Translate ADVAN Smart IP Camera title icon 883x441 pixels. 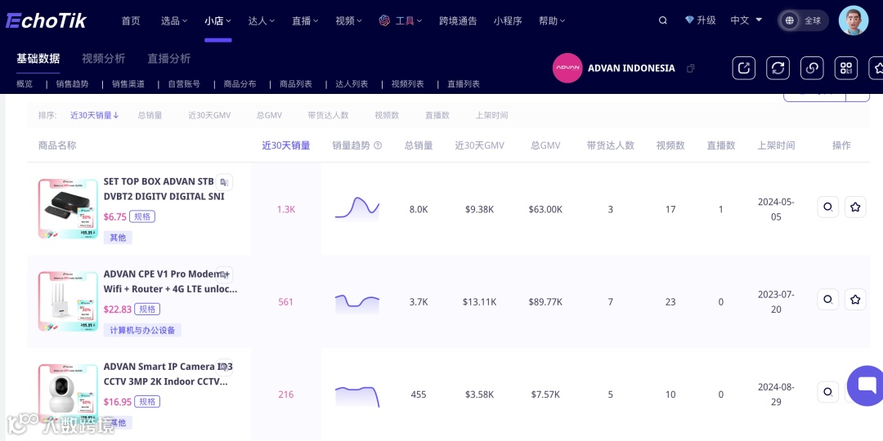pos(224,367)
